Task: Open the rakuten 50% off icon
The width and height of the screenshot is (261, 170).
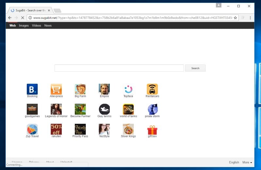Action: point(56,129)
